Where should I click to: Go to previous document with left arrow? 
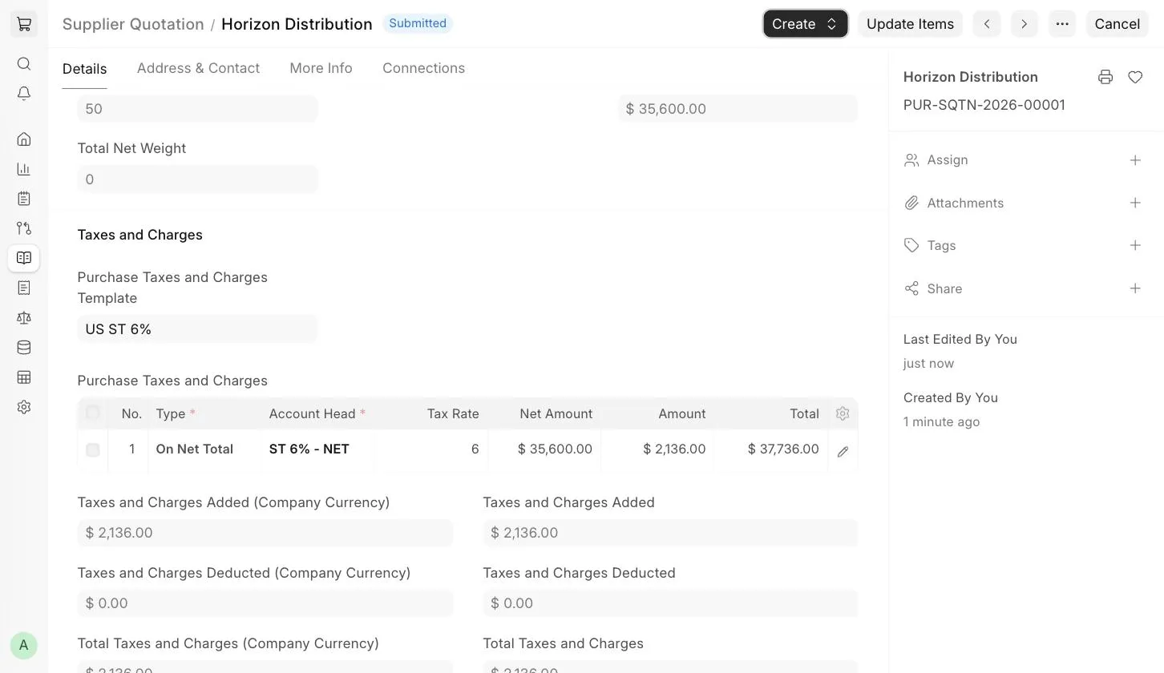(x=987, y=24)
